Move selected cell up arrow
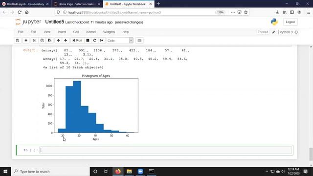This screenshot has width=313, height=176. point(58,41)
